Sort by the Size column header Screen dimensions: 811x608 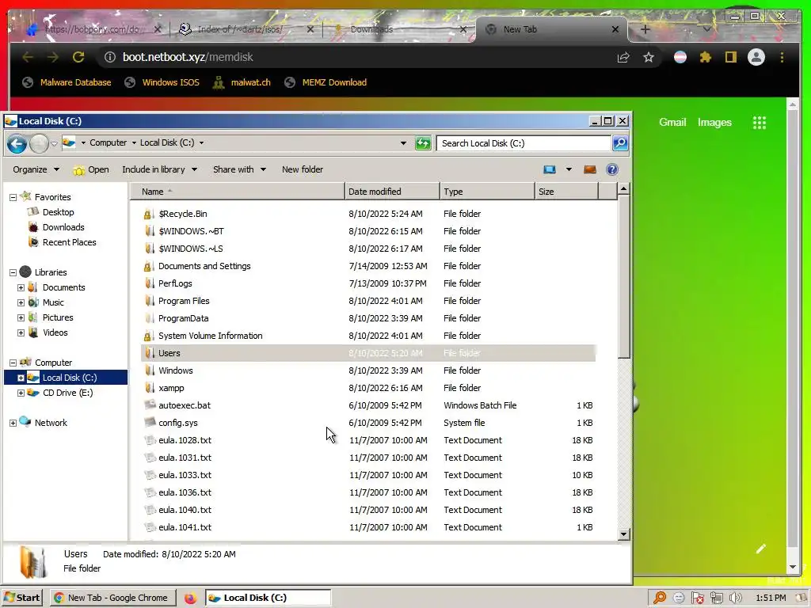(566, 192)
